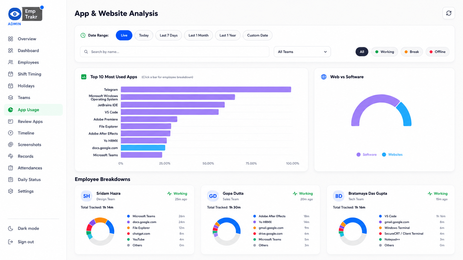Click the docs.google.com blue bar
The width and height of the screenshot is (463, 260).
(x=143, y=148)
